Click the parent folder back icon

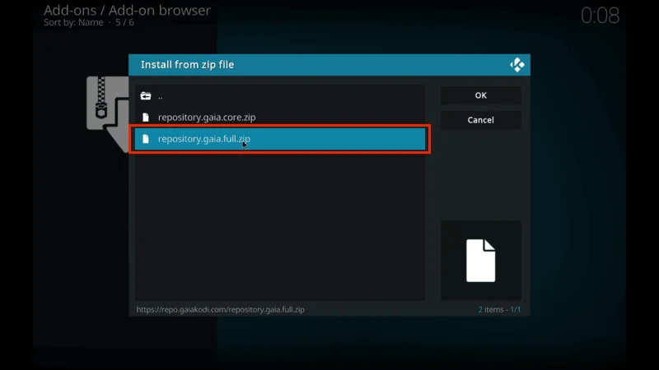146,96
